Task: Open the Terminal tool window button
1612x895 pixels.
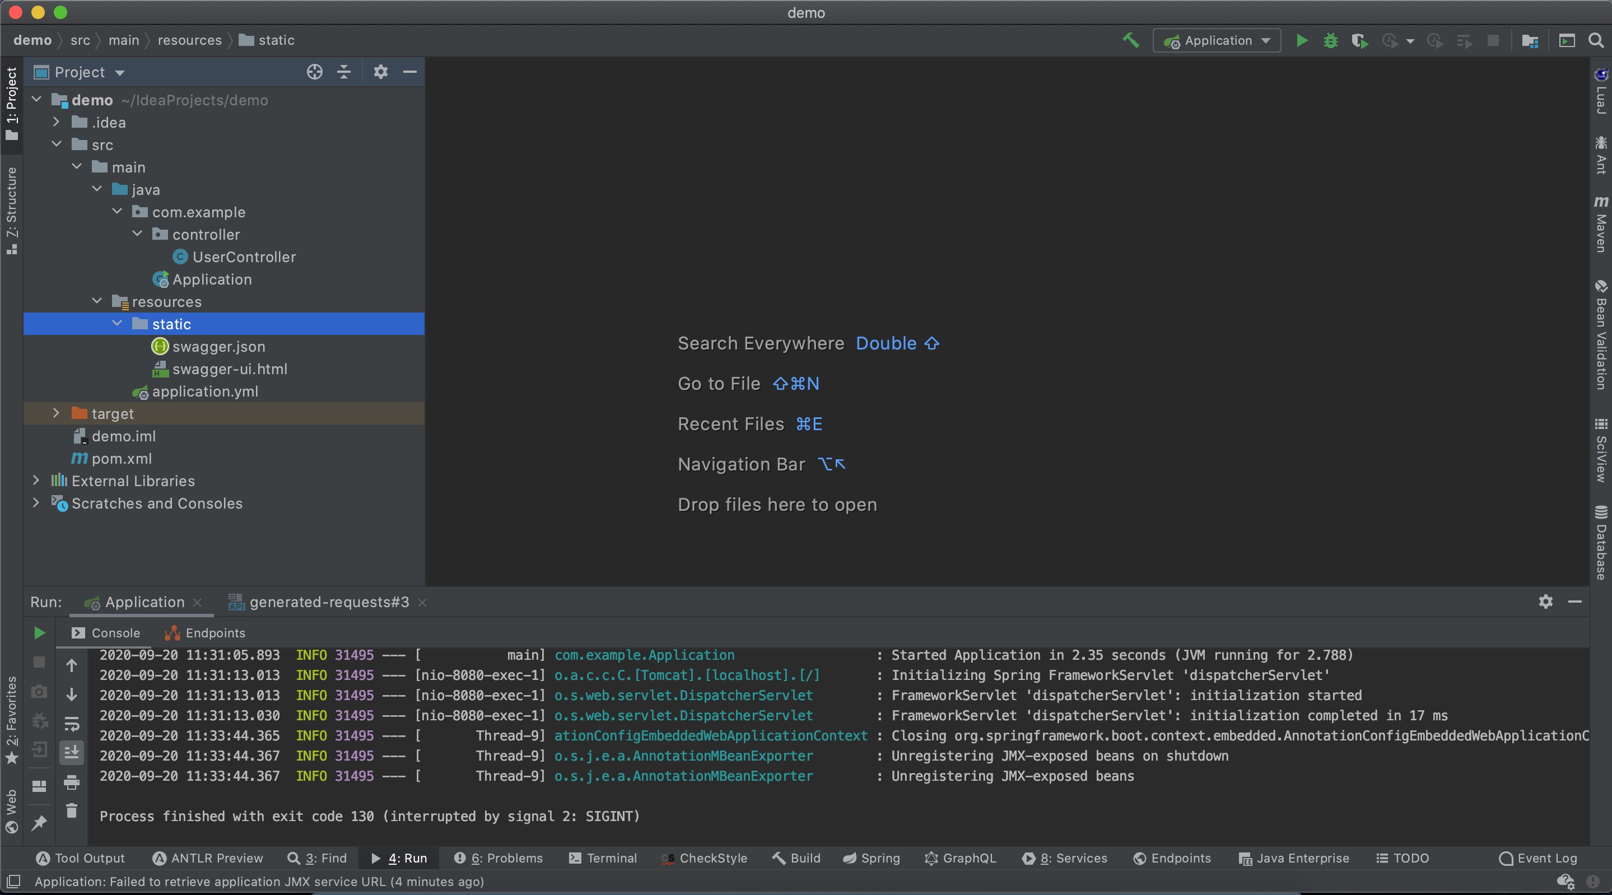Action: 603,858
